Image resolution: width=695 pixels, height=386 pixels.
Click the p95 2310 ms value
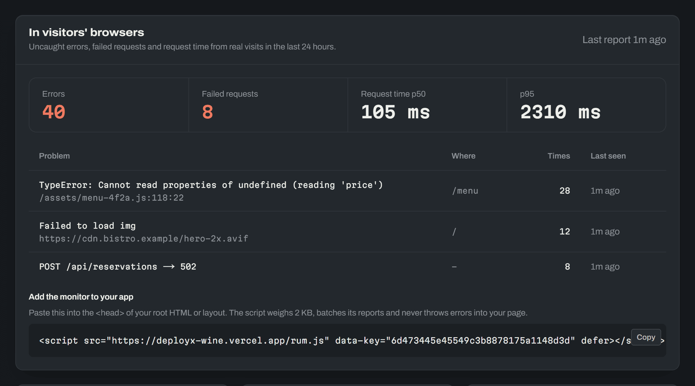[560, 112]
